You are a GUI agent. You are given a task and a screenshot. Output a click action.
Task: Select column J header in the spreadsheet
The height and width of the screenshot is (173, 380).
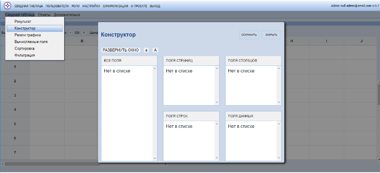tap(361, 41)
